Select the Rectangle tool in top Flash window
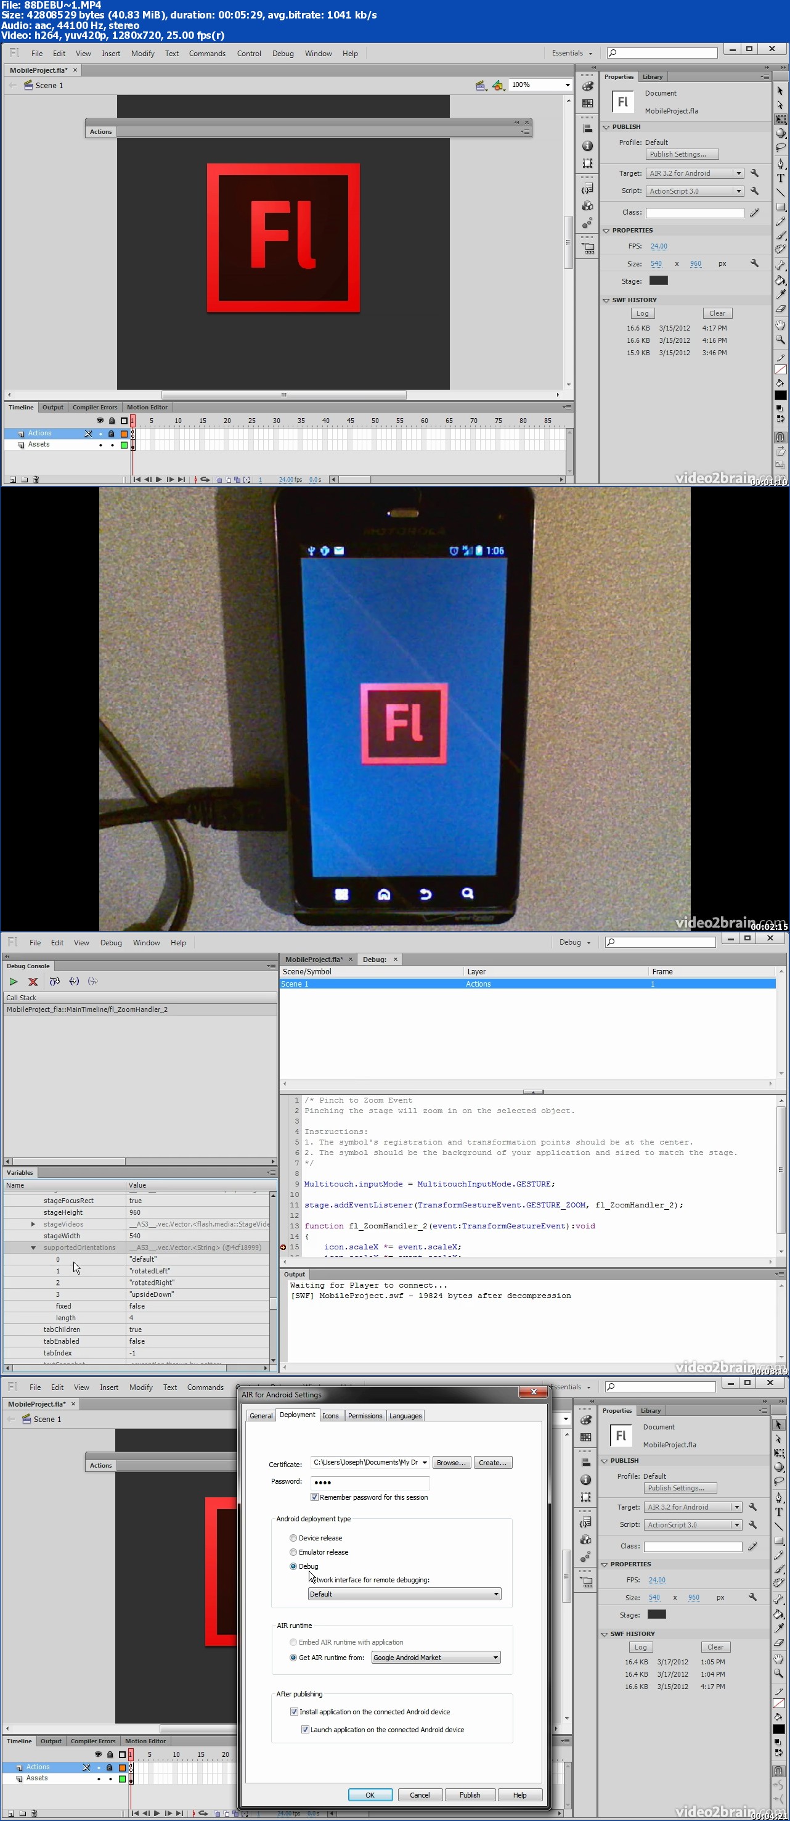The image size is (790, 1821). pos(780,207)
